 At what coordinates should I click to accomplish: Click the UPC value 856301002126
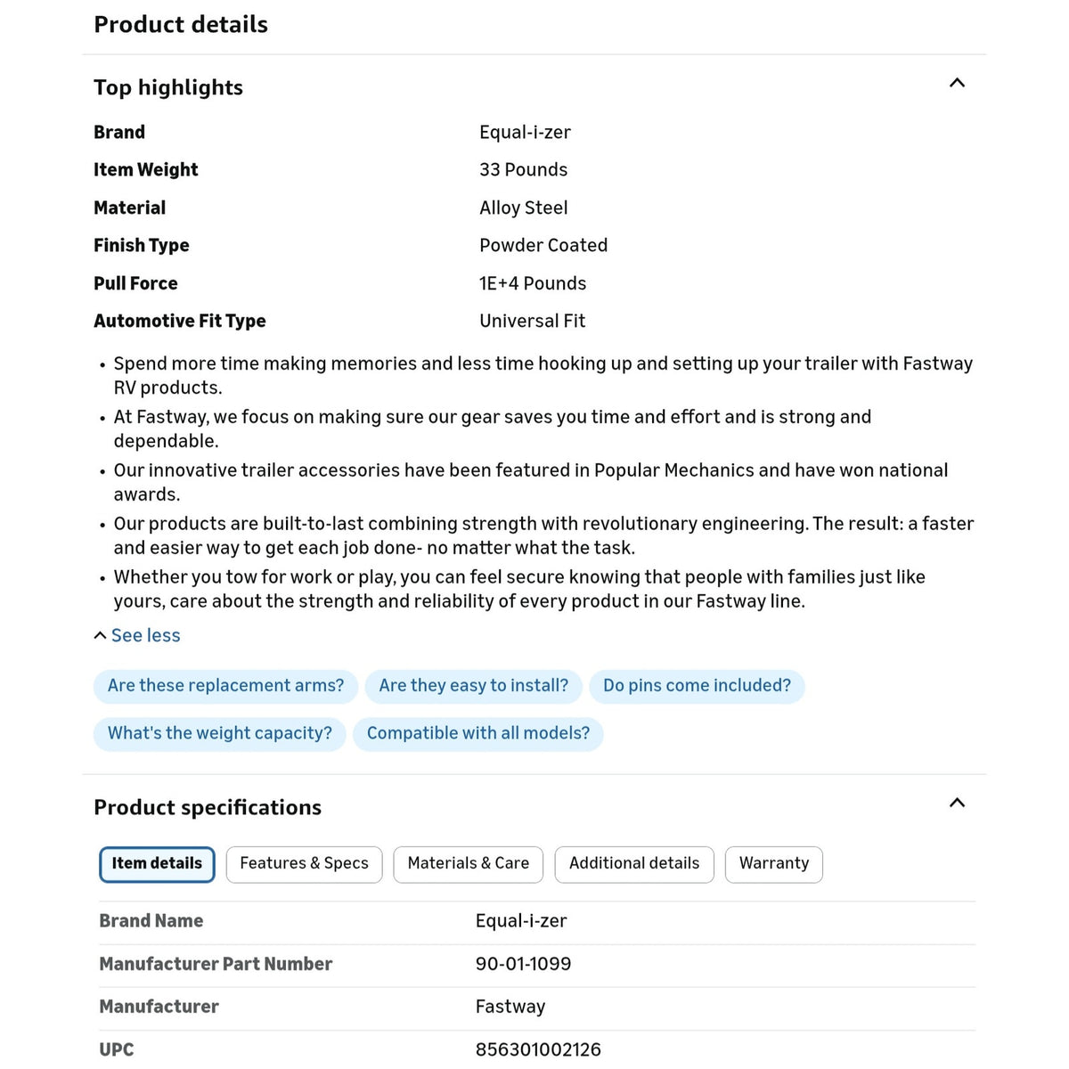tap(538, 1049)
